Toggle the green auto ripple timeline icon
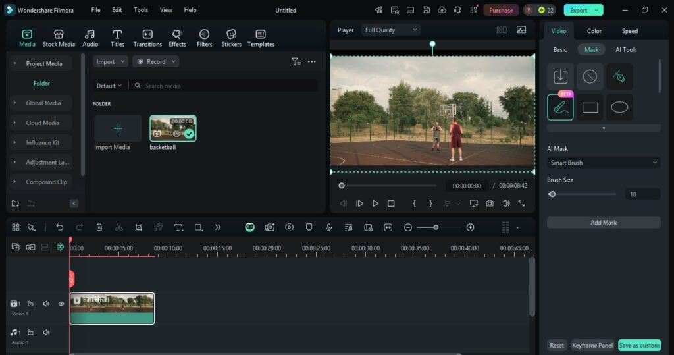 pos(60,247)
